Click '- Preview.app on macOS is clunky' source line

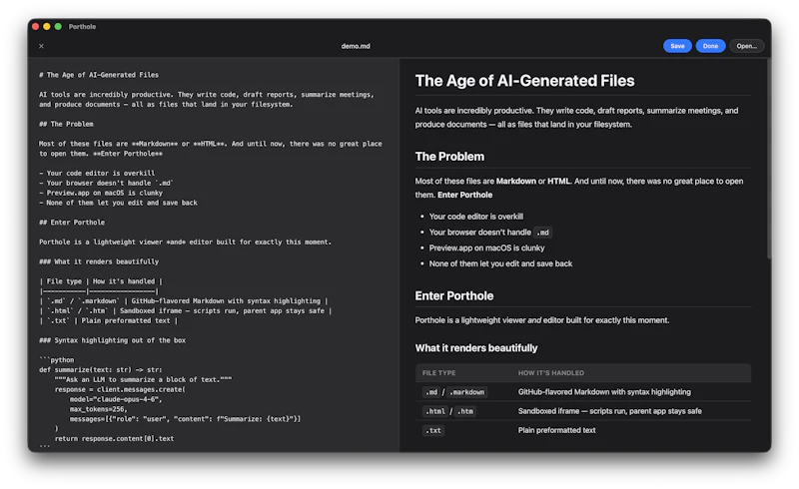pos(101,193)
